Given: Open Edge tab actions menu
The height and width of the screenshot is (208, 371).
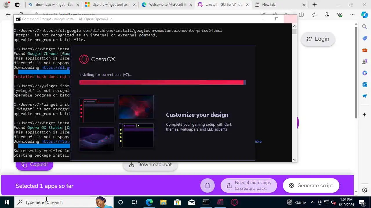Looking at the screenshot, I should [17, 5].
